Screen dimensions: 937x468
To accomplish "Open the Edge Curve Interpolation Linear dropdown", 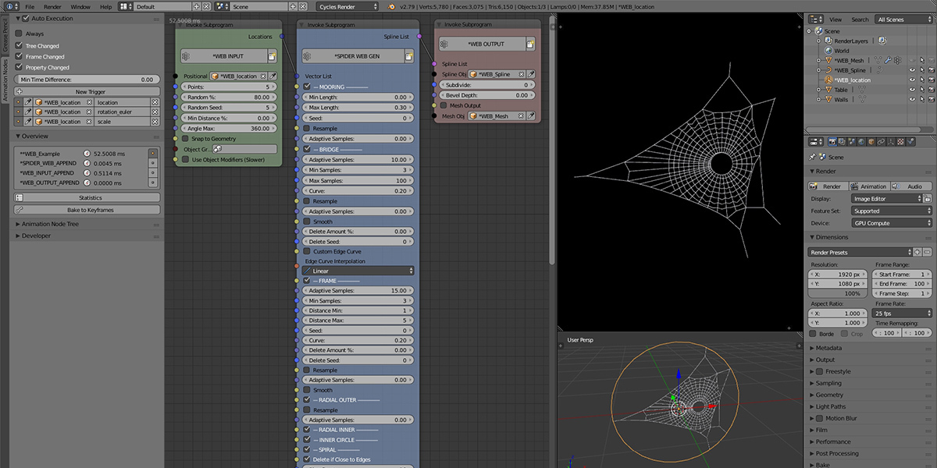I will point(358,271).
